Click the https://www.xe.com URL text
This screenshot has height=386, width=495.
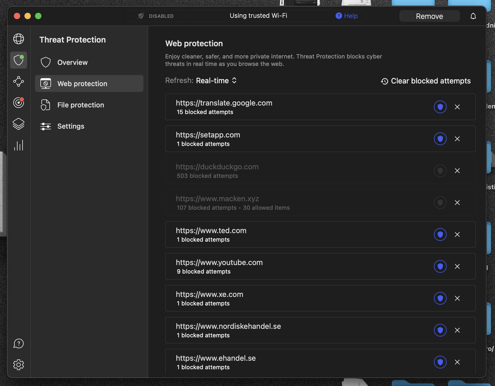(x=210, y=294)
